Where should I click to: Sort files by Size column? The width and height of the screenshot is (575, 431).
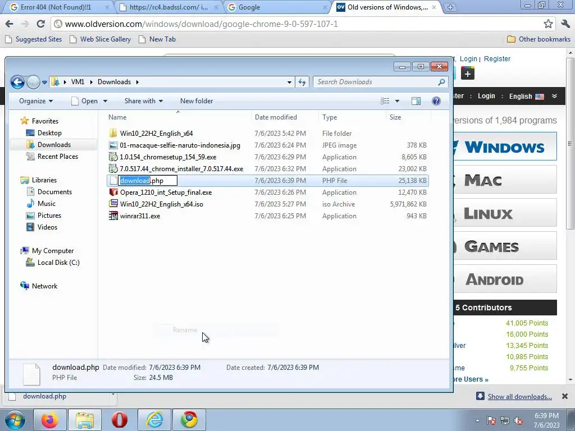click(395, 117)
